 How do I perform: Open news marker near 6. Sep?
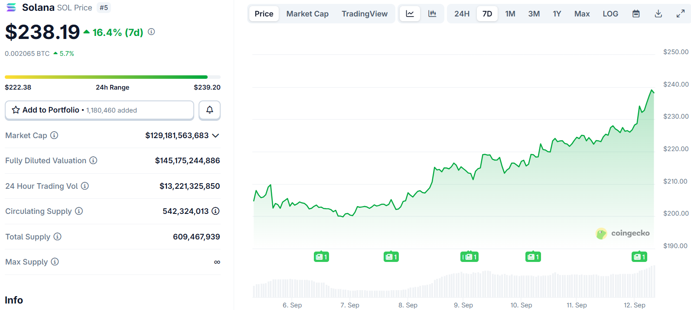point(321,257)
